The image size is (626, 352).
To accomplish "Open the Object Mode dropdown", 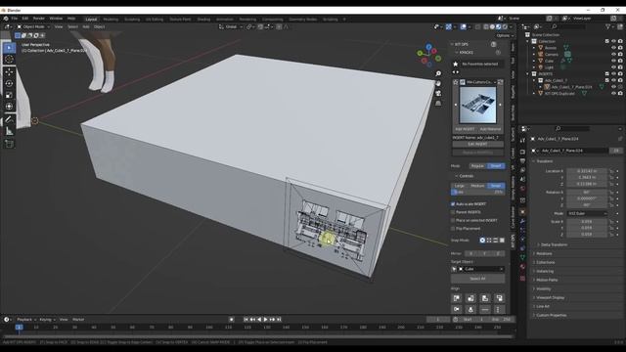I will tap(33, 26).
